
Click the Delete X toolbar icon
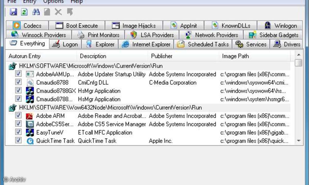(58, 12)
